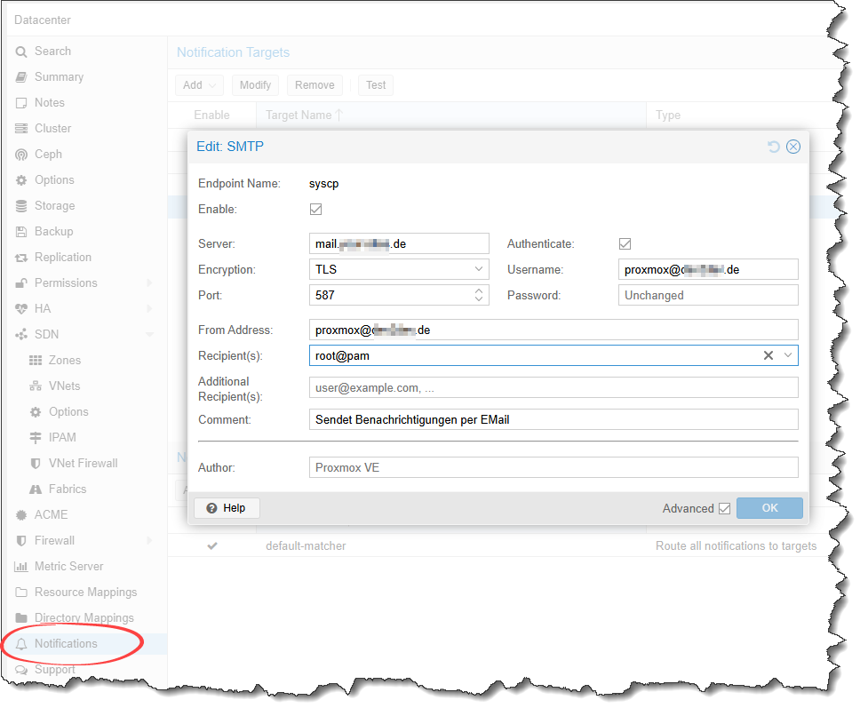The width and height of the screenshot is (868, 716).
Task: Click the Directory Mappings folder icon
Action: click(21, 617)
